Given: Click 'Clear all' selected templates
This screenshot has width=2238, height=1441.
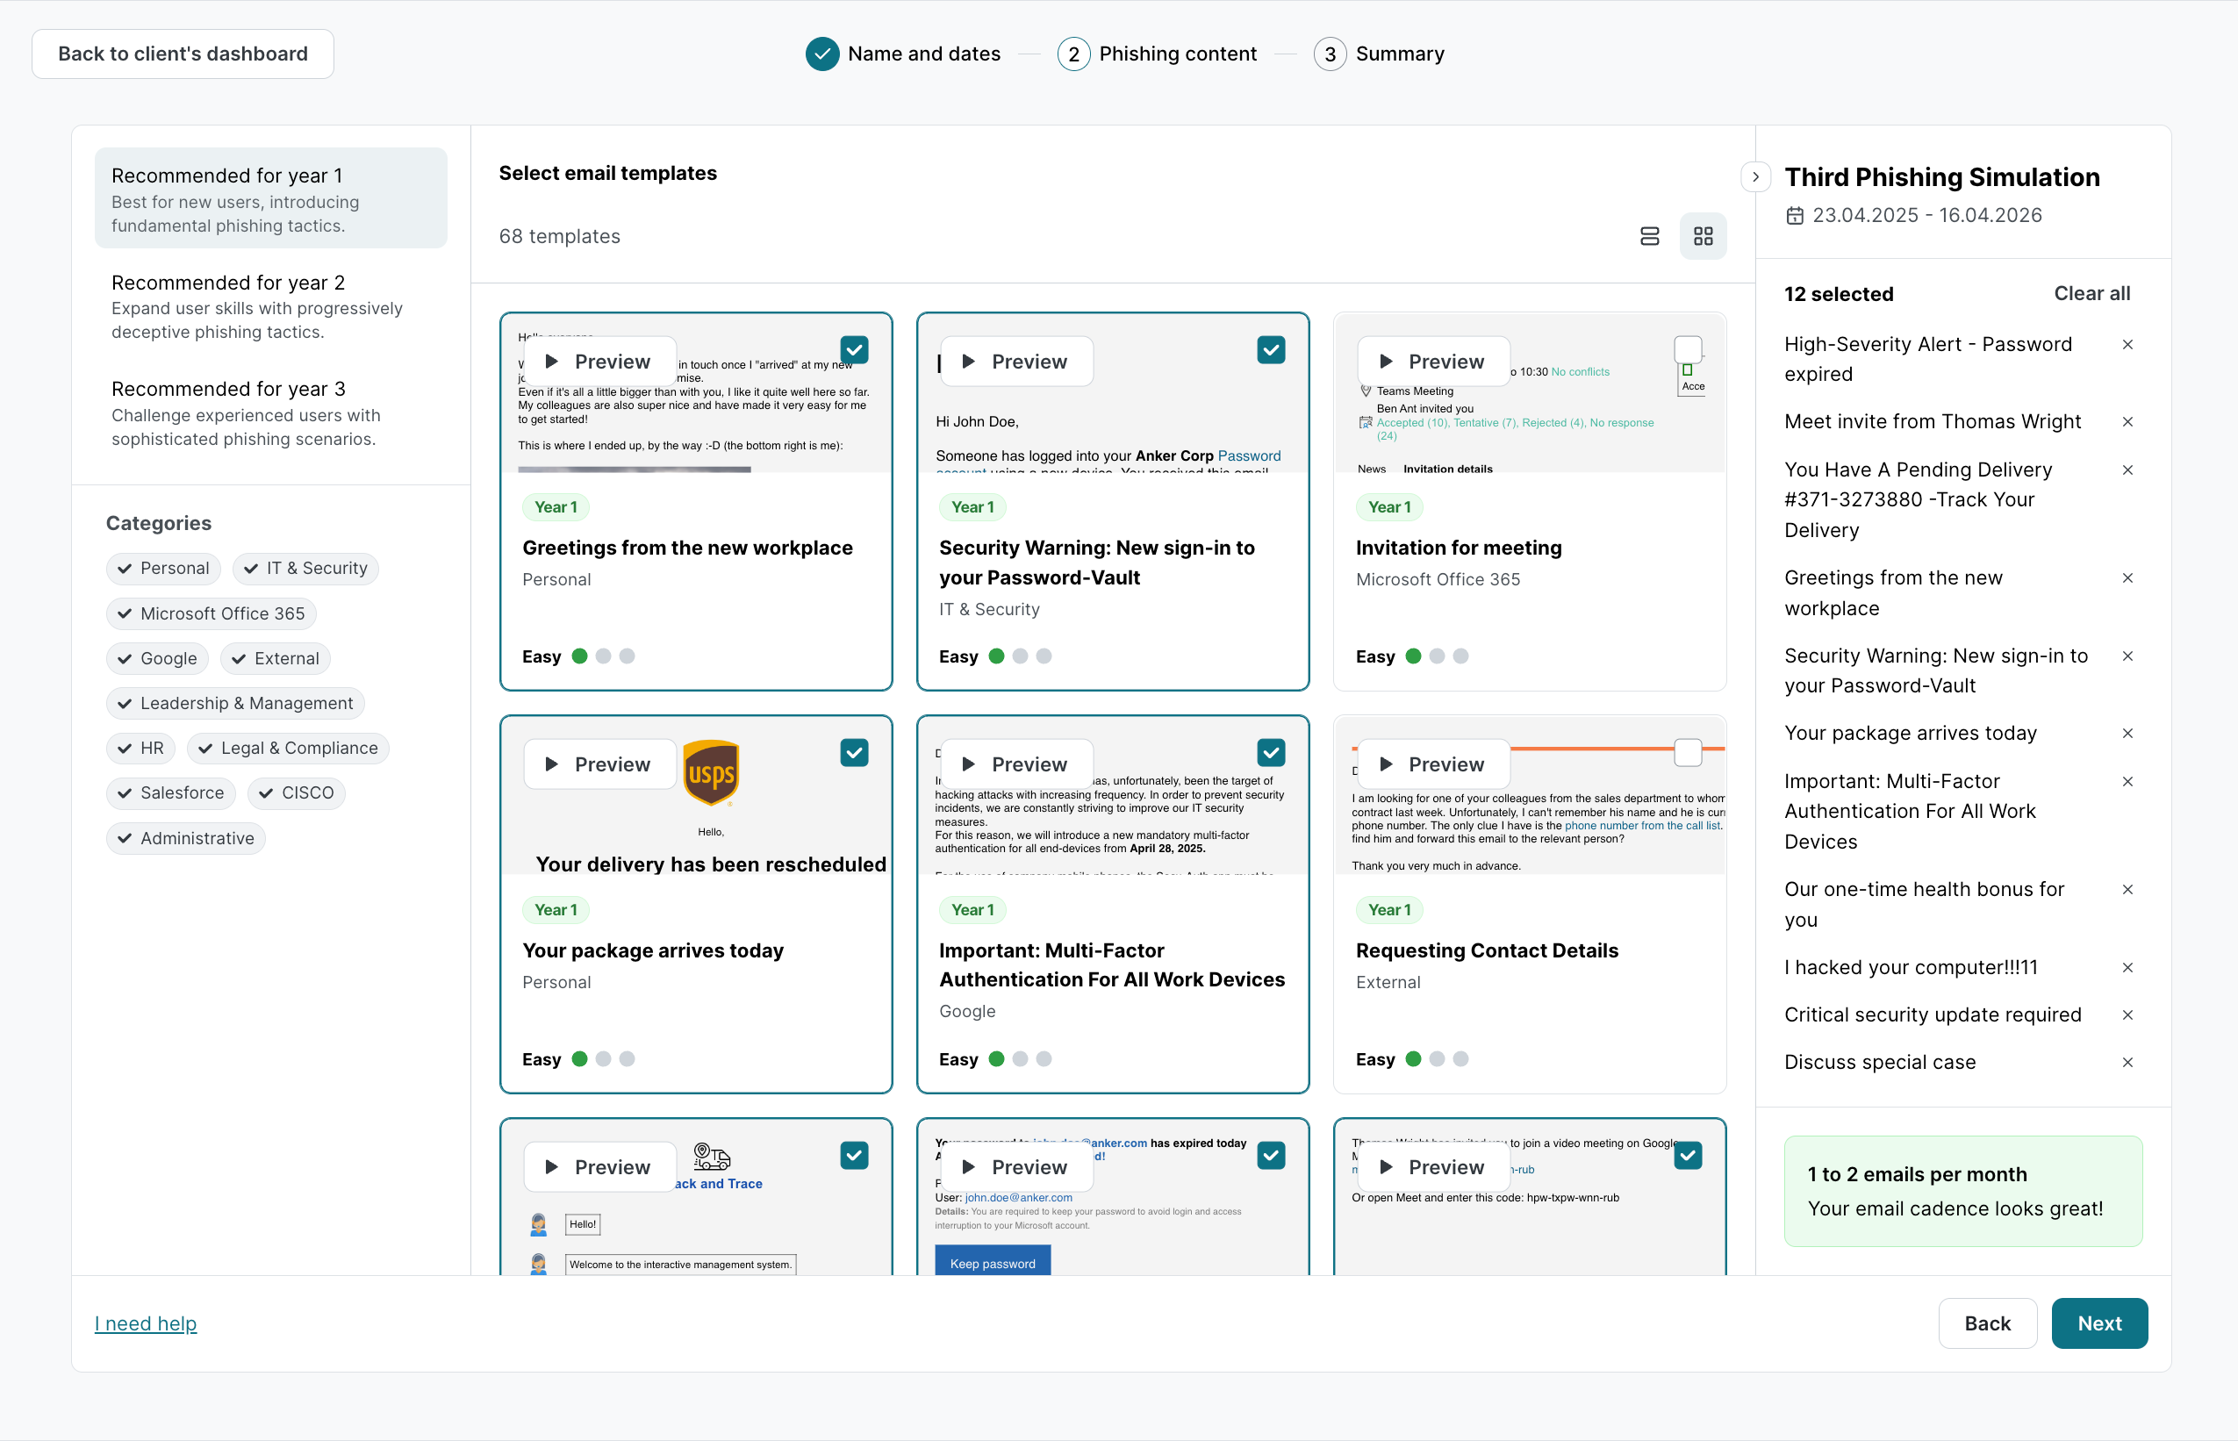Looking at the screenshot, I should coord(2091,294).
